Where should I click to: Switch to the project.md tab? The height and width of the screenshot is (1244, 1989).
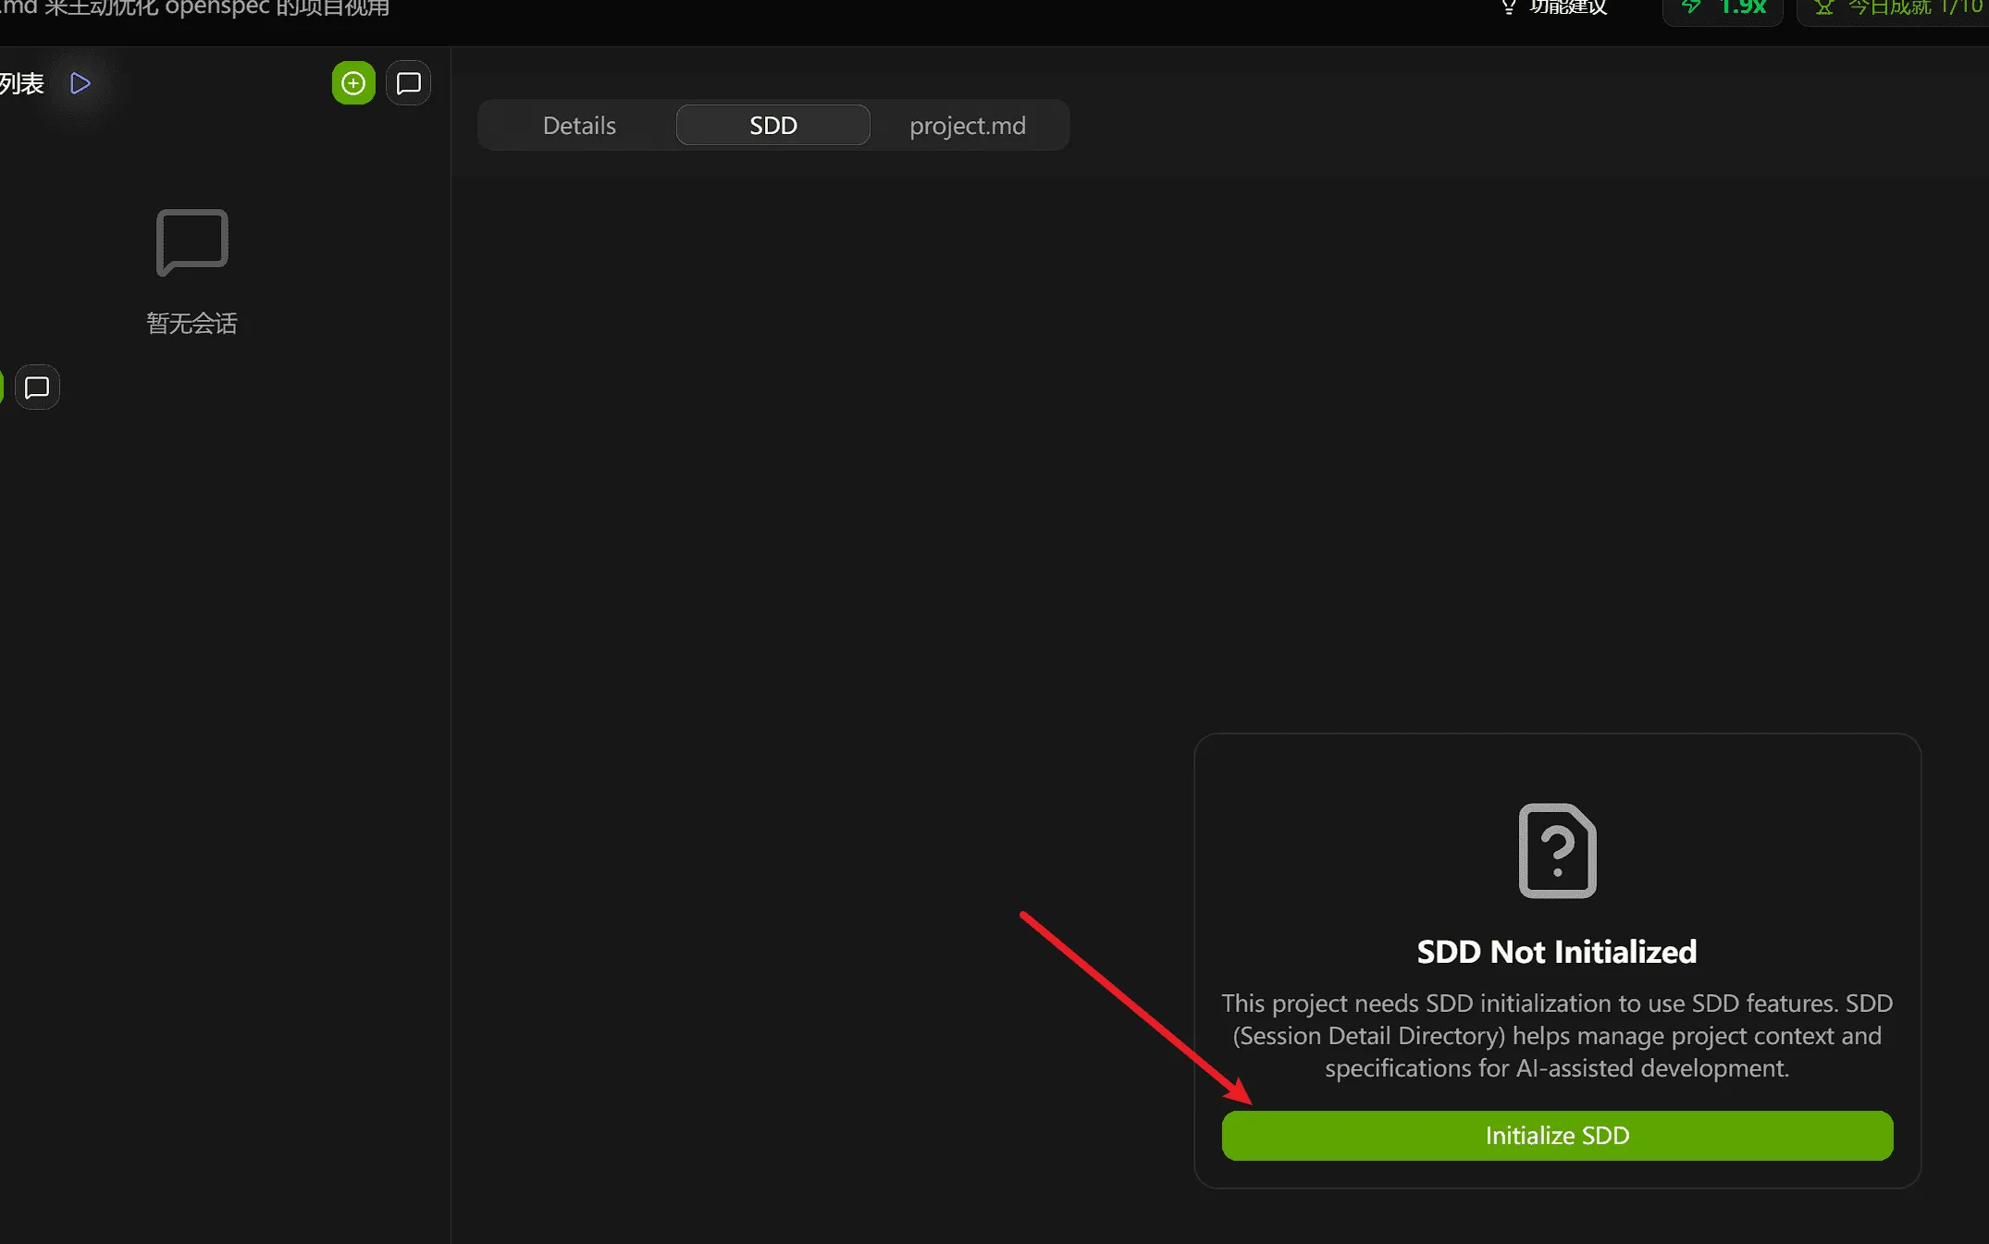tap(967, 125)
